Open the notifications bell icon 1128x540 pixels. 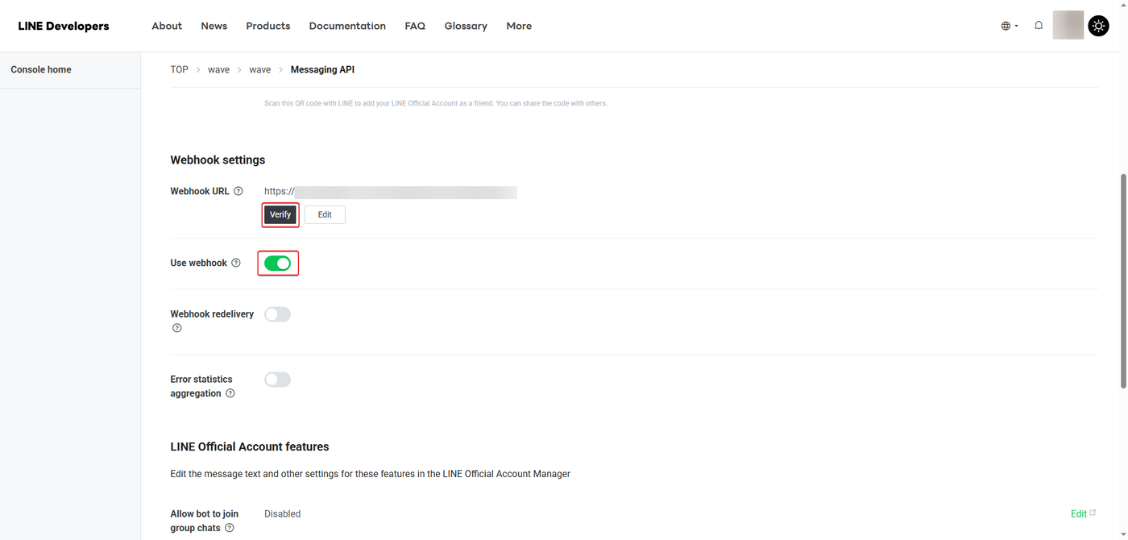[1039, 26]
